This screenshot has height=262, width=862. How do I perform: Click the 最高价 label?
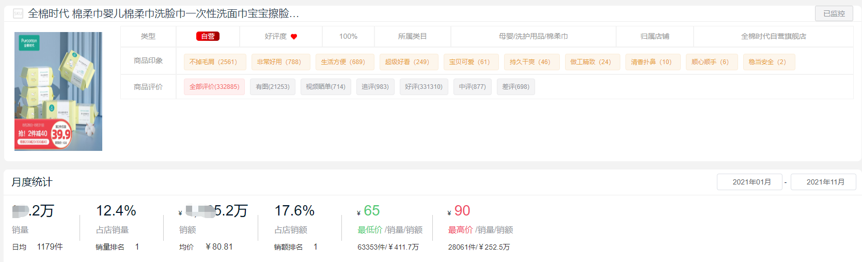pos(461,230)
